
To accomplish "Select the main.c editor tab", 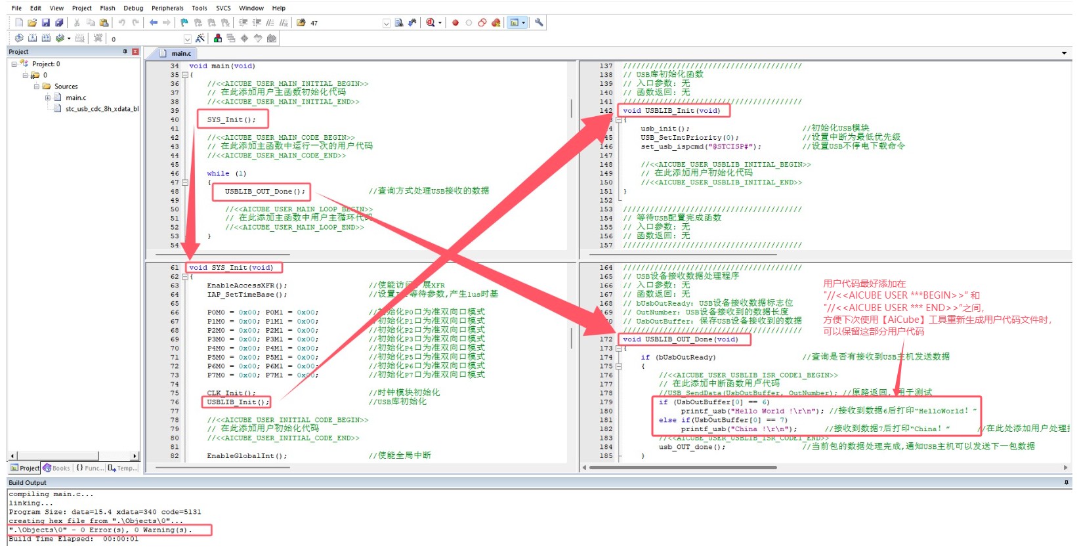I will (x=176, y=53).
